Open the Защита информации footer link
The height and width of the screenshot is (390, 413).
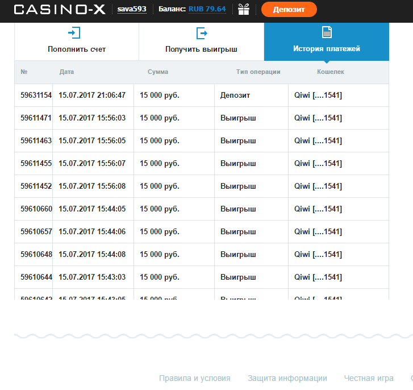(x=287, y=378)
